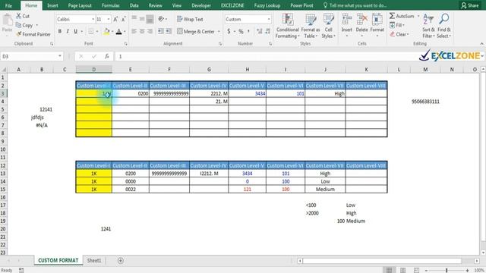Open Format as Table gallery

[311, 26]
